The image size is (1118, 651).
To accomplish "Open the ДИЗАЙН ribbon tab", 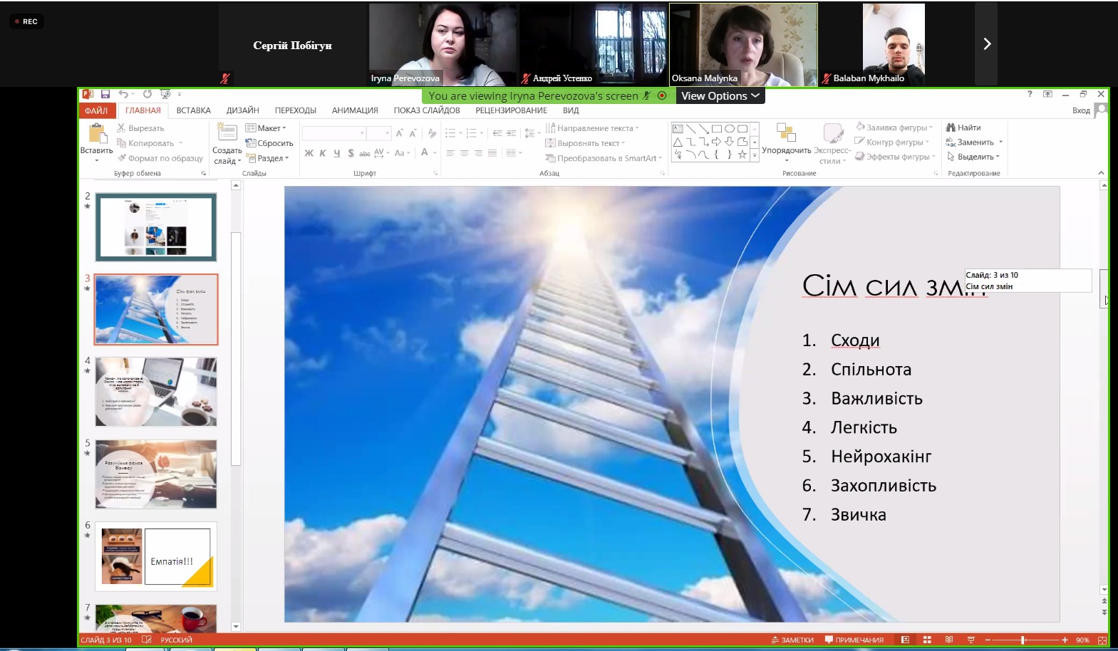I will (x=242, y=110).
